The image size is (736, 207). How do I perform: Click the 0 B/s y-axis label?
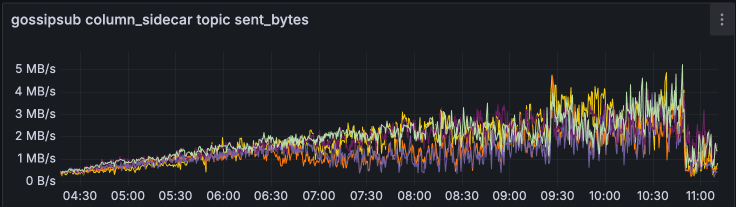[39, 181]
